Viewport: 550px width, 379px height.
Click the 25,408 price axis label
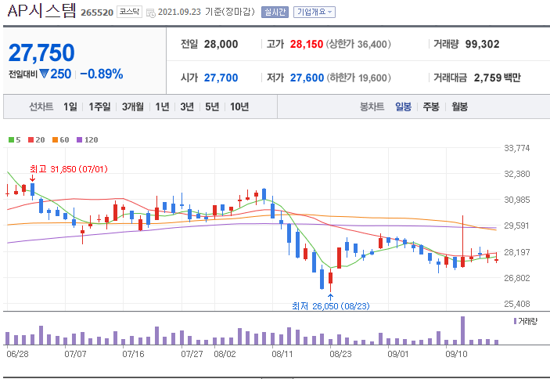[517, 304]
